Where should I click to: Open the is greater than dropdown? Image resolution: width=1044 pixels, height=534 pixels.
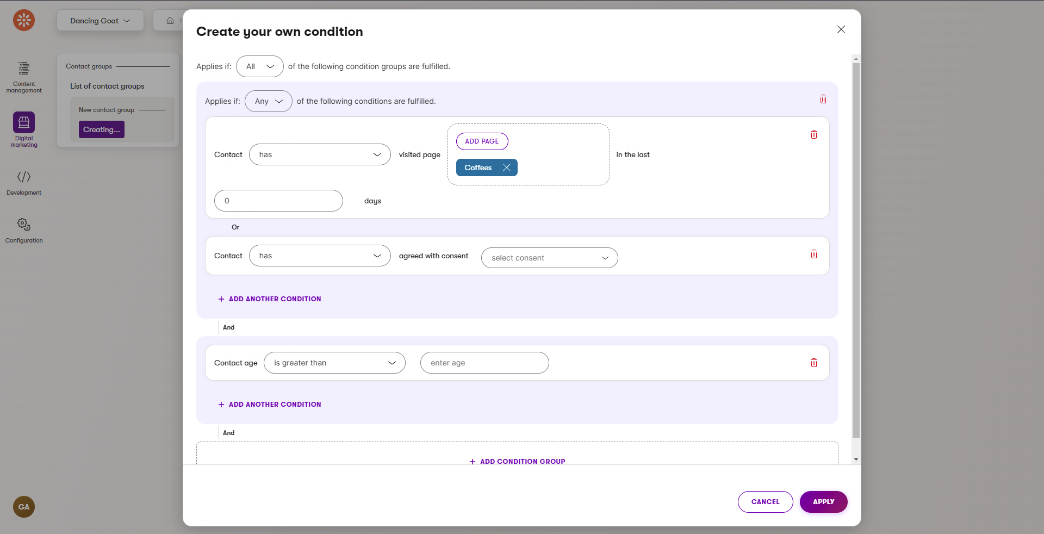point(334,363)
